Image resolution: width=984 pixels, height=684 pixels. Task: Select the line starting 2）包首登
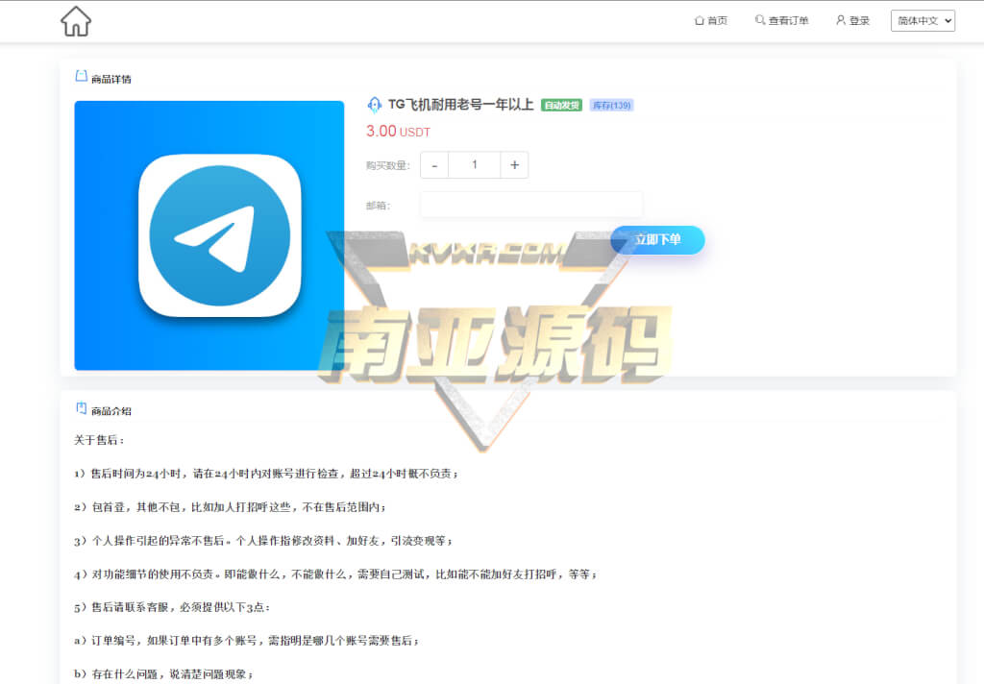point(230,507)
